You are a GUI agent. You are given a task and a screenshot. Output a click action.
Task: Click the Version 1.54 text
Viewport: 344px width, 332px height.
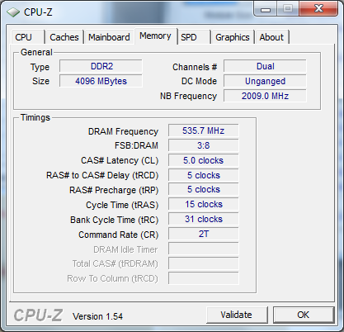[x=97, y=316]
